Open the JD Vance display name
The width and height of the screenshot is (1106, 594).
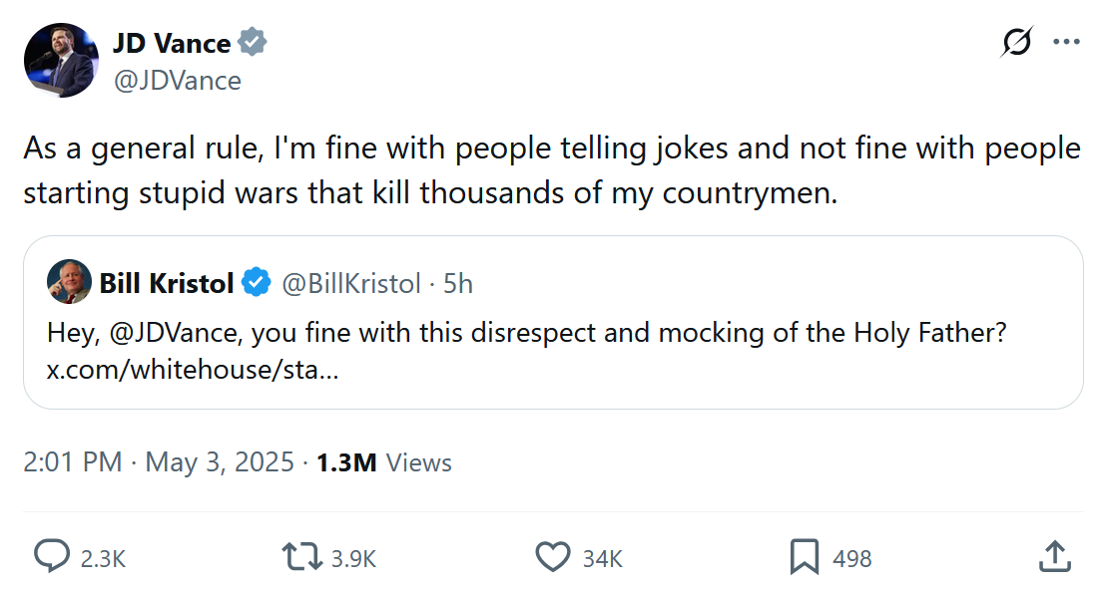click(x=172, y=43)
